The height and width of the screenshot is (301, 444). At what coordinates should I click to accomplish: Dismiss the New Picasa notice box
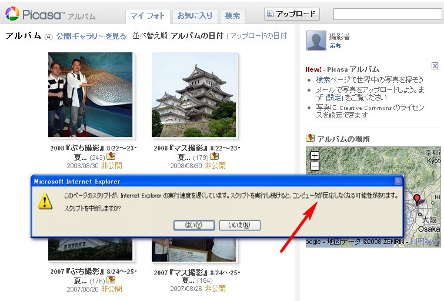[x=435, y=66]
